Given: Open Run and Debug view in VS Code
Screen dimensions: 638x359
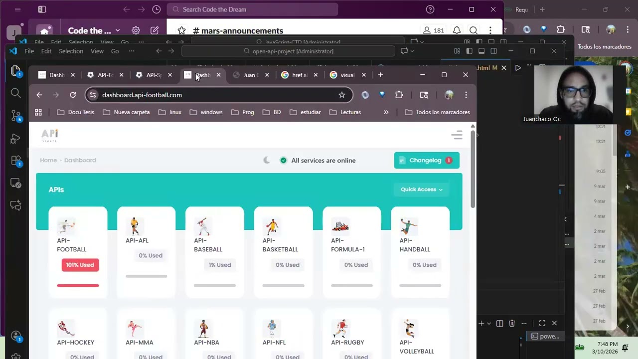Looking at the screenshot, I should pos(15,139).
